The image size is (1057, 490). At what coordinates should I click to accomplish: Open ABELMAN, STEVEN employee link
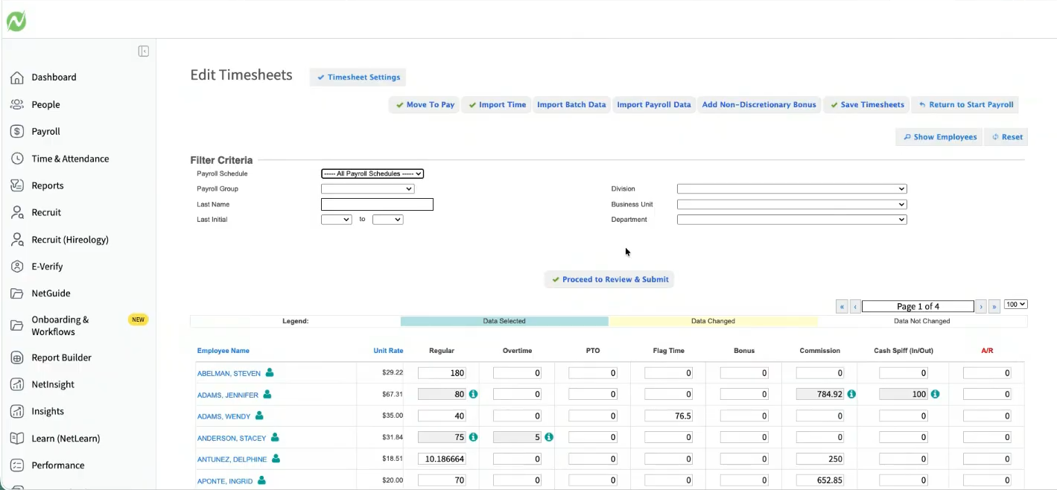coord(229,374)
